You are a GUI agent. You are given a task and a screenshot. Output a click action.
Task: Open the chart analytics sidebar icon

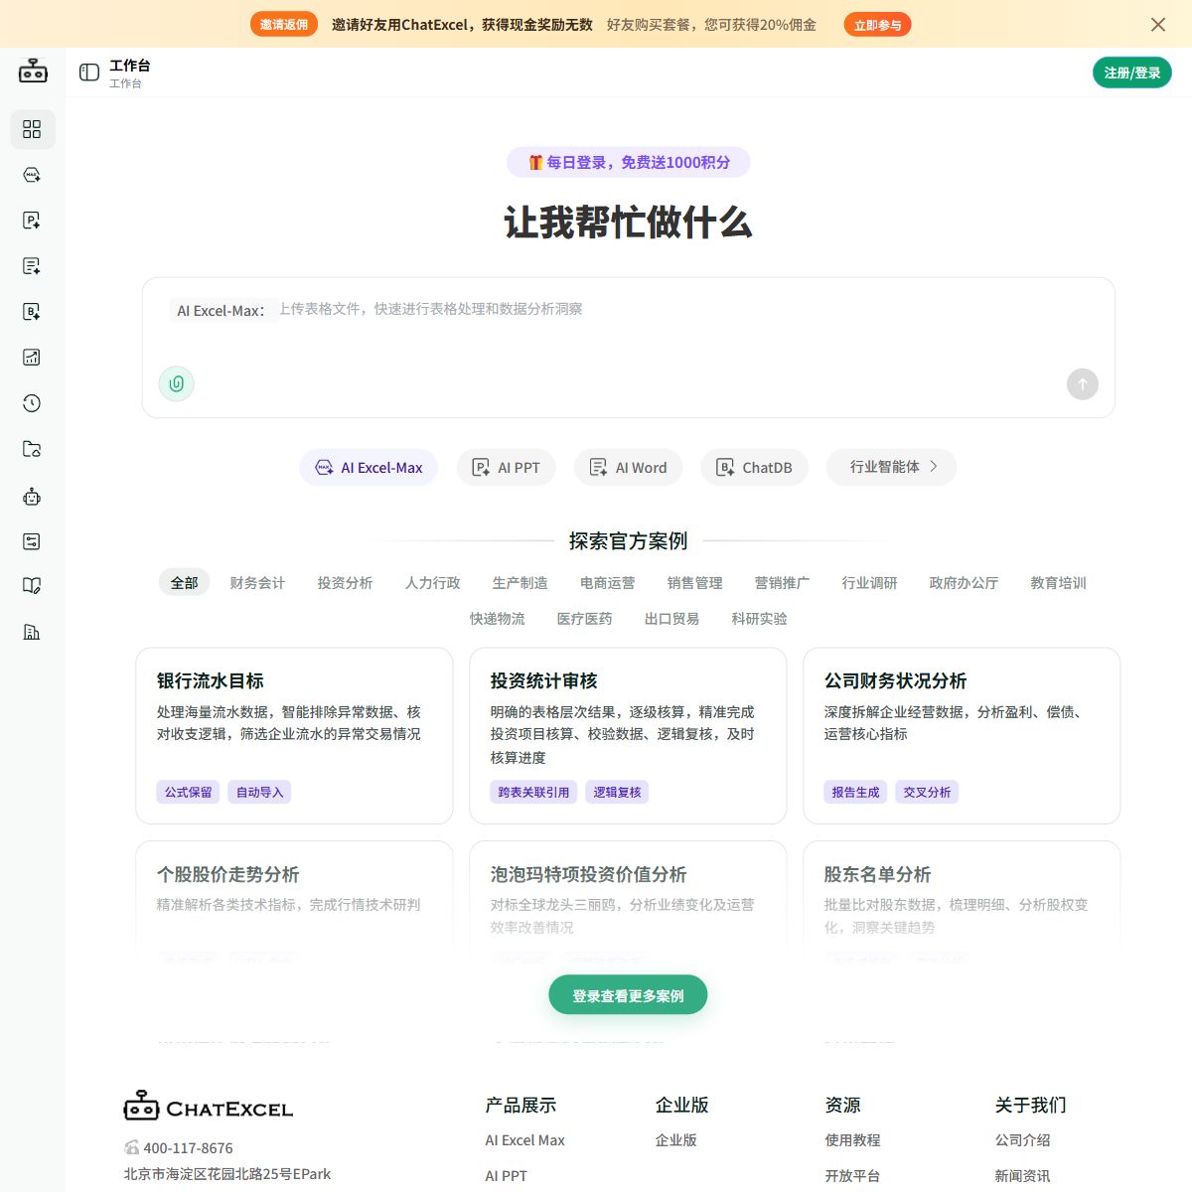pos(32,358)
